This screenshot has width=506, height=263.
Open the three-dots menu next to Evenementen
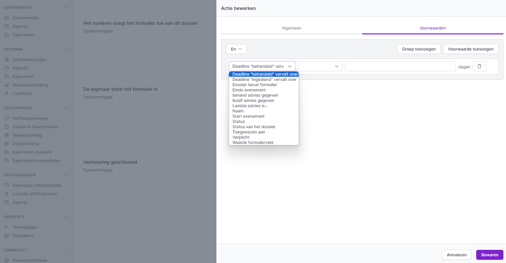[x=66, y=8]
